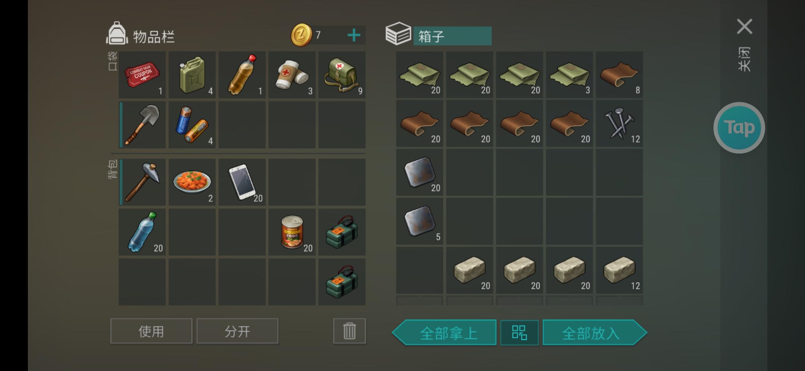Click the plus to add coins
The width and height of the screenshot is (805, 371).
[354, 35]
